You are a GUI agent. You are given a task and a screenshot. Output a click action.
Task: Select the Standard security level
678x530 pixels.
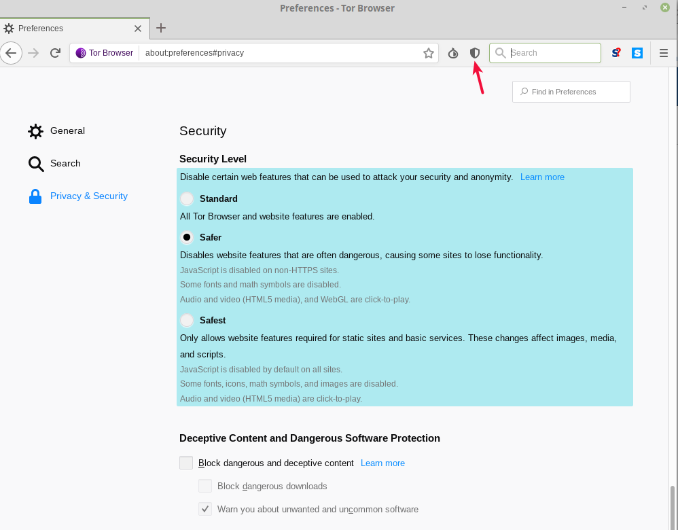point(187,199)
